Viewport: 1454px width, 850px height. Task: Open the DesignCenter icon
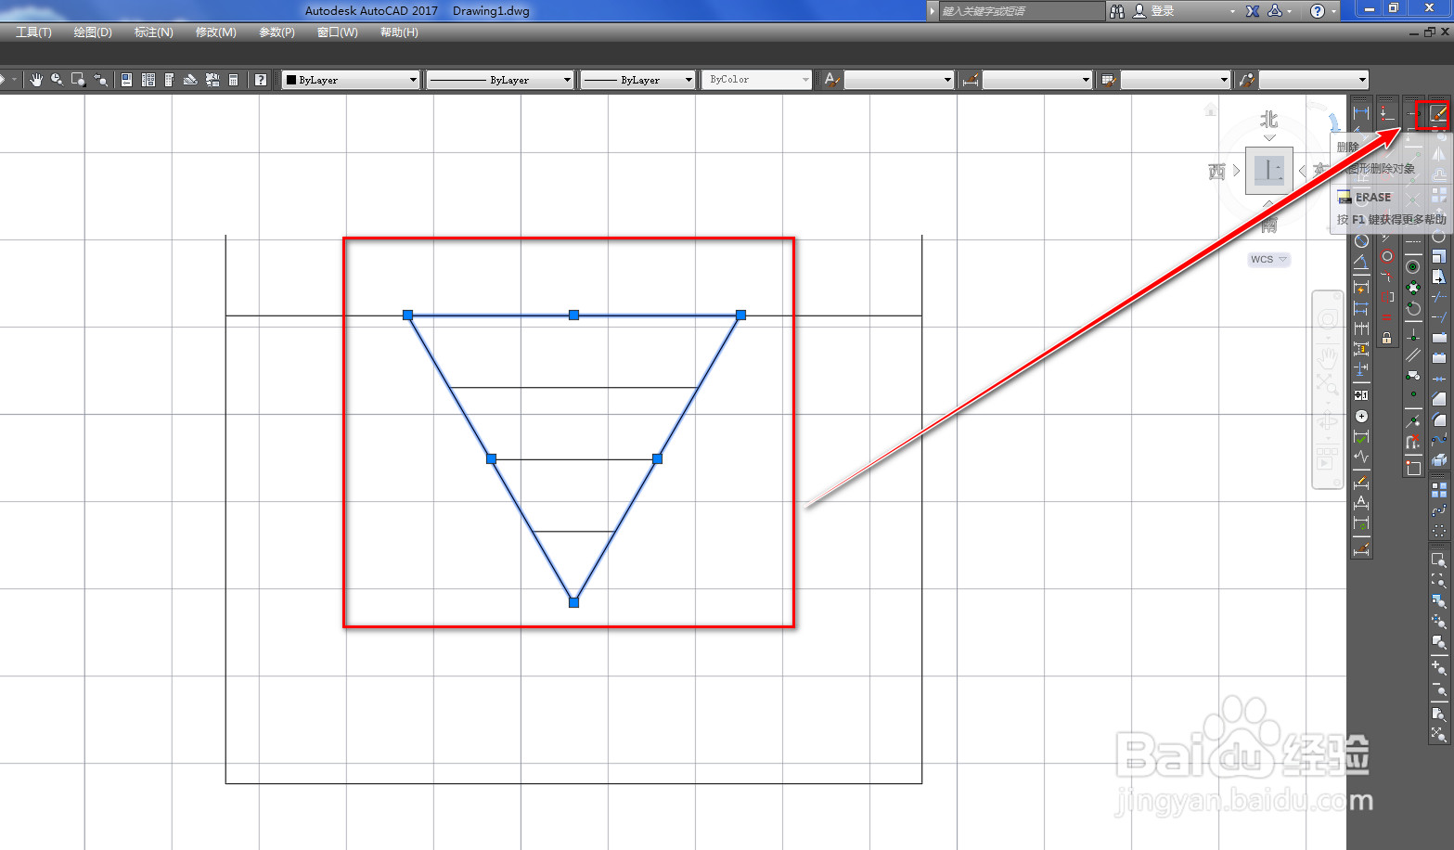click(x=148, y=80)
